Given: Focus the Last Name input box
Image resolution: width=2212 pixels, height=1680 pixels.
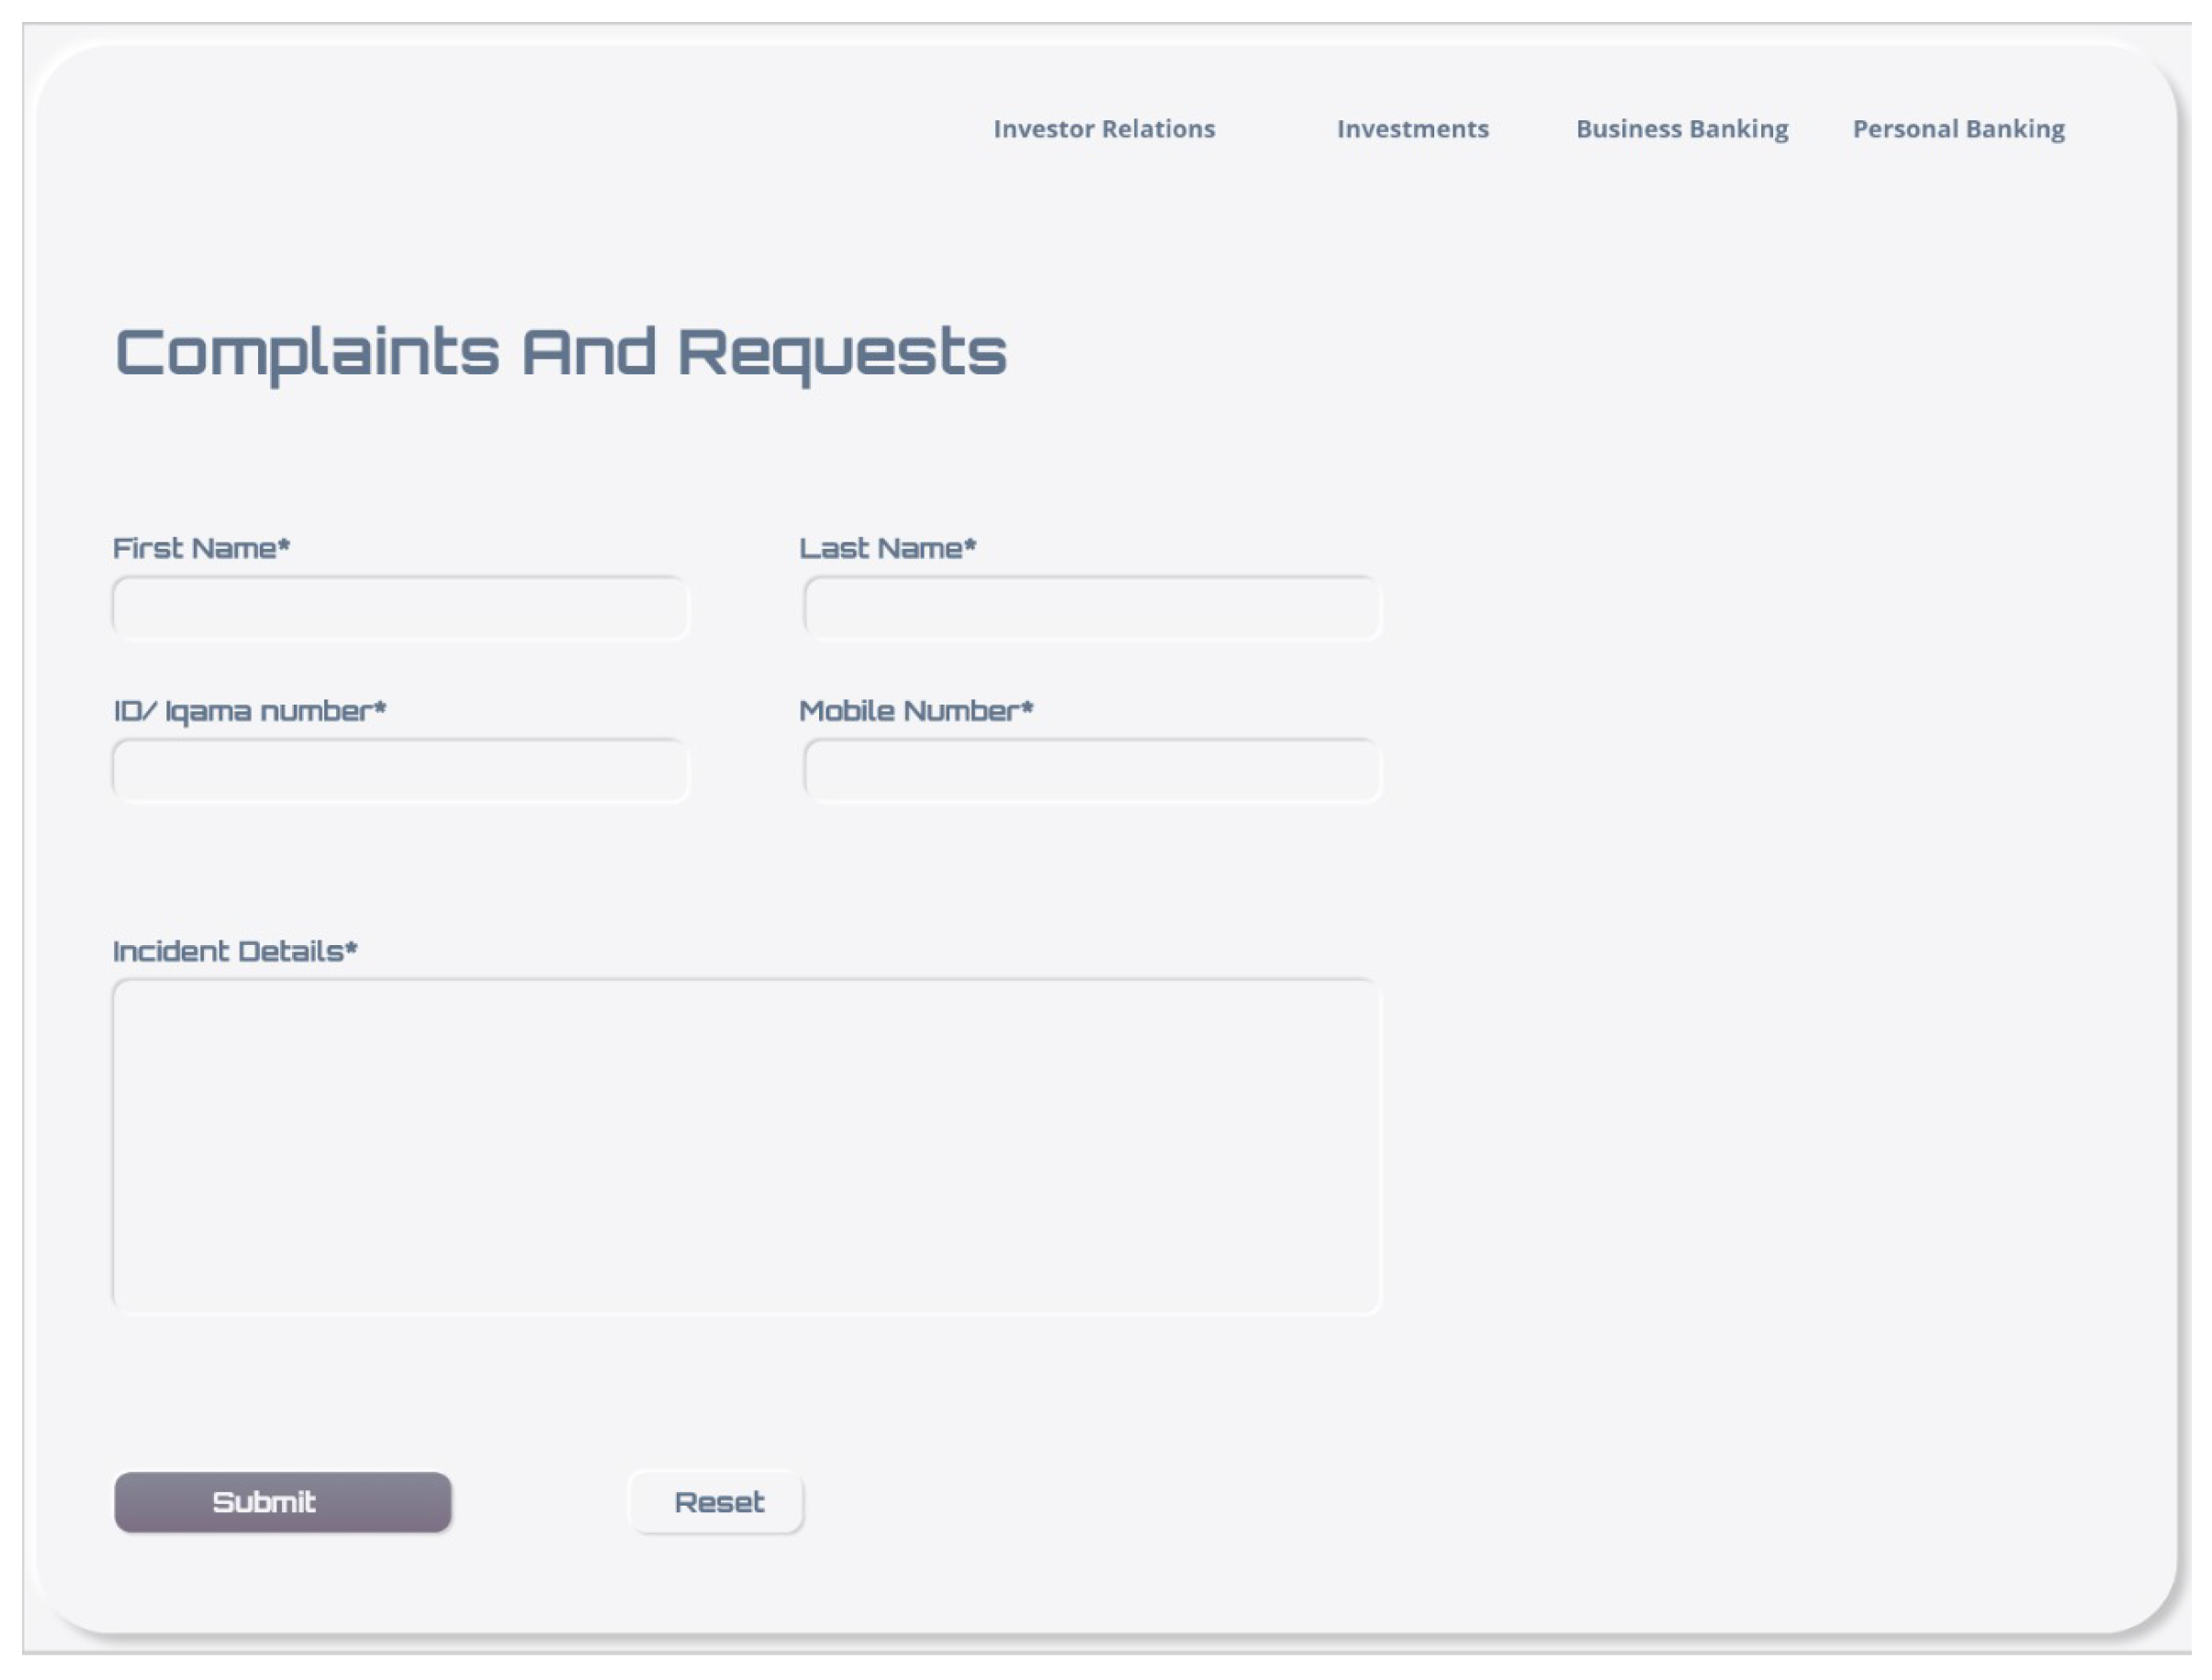Looking at the screenshot, I should (1091, 607).
